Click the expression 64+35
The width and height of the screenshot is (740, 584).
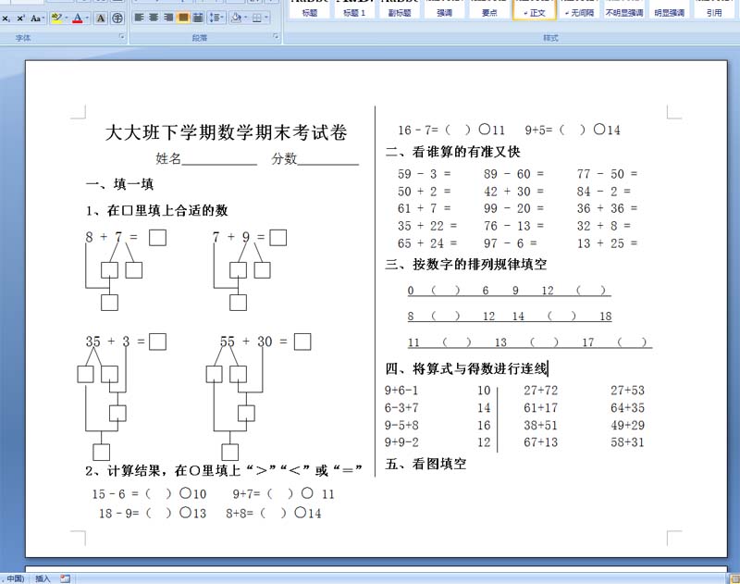coord(627,408)
